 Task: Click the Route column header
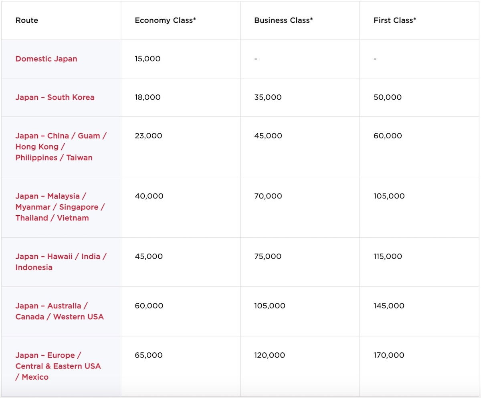[27, 20]
